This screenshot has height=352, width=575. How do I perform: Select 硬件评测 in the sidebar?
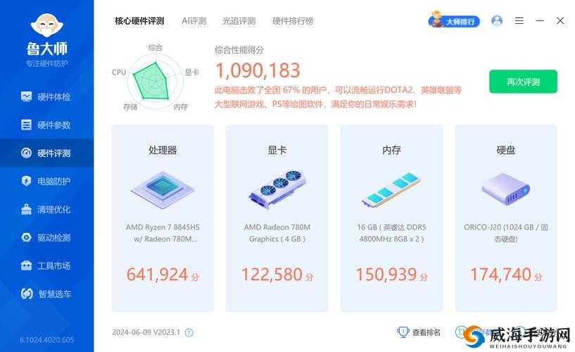tap(46, 153)
